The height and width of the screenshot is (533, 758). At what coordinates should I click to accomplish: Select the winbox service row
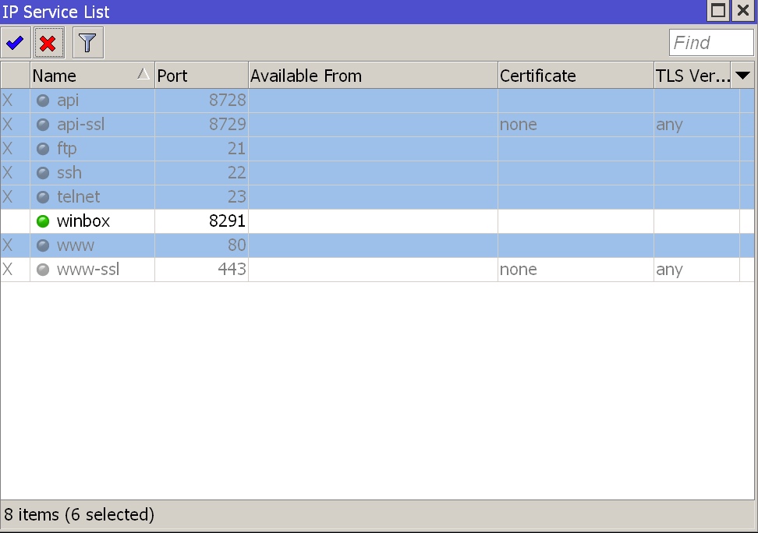point(83,221)
